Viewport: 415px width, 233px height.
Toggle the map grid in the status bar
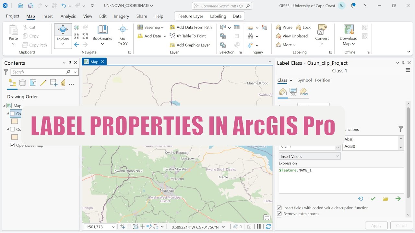(129, 227)
